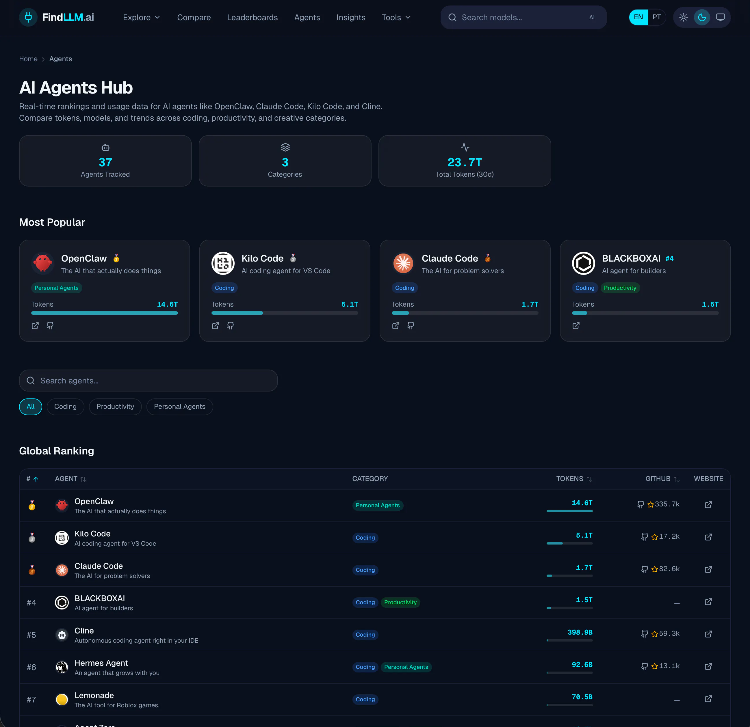750x727 pixels.
Task: Click OpenClaw tokens progress bar in popular card
Action: coord(105,313)
